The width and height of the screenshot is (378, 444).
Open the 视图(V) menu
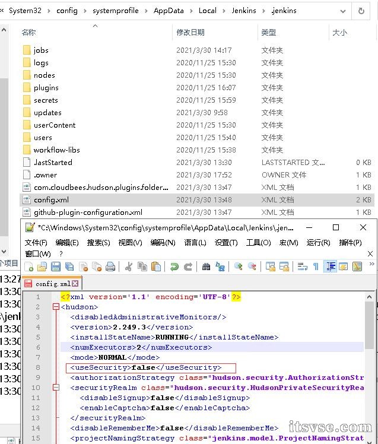pyautogui.click(x=130, y=243)
